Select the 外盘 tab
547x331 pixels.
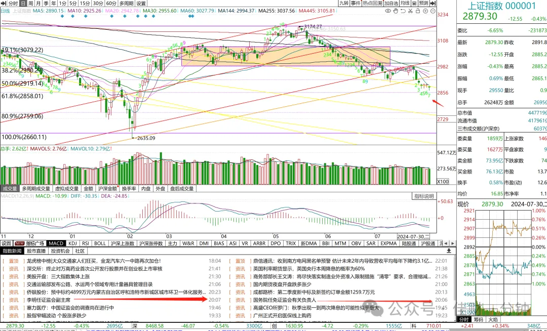161,188
